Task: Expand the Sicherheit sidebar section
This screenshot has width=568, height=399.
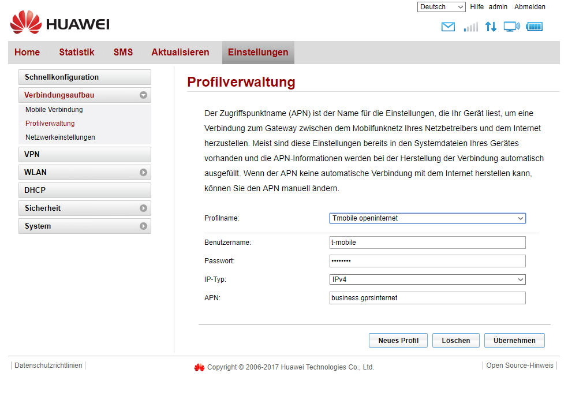Action: pos(143,208)
